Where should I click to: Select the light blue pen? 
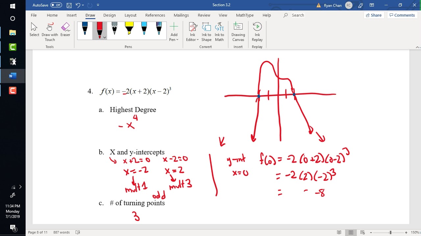[x=144, y=29]
